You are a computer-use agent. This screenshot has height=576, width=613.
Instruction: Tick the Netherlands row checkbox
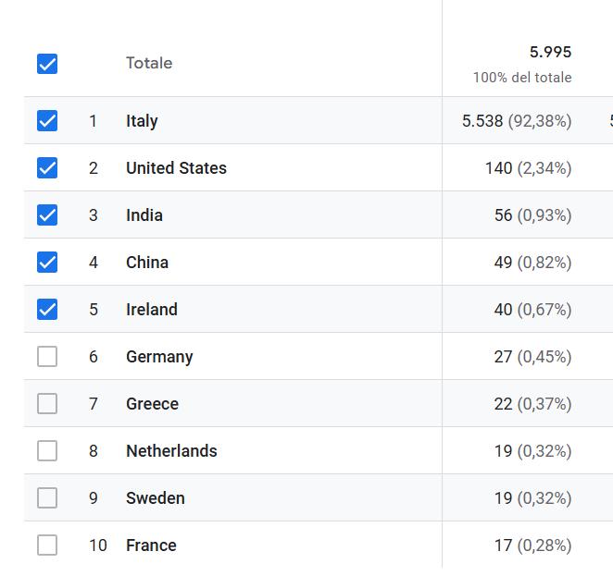pos(47,451)
